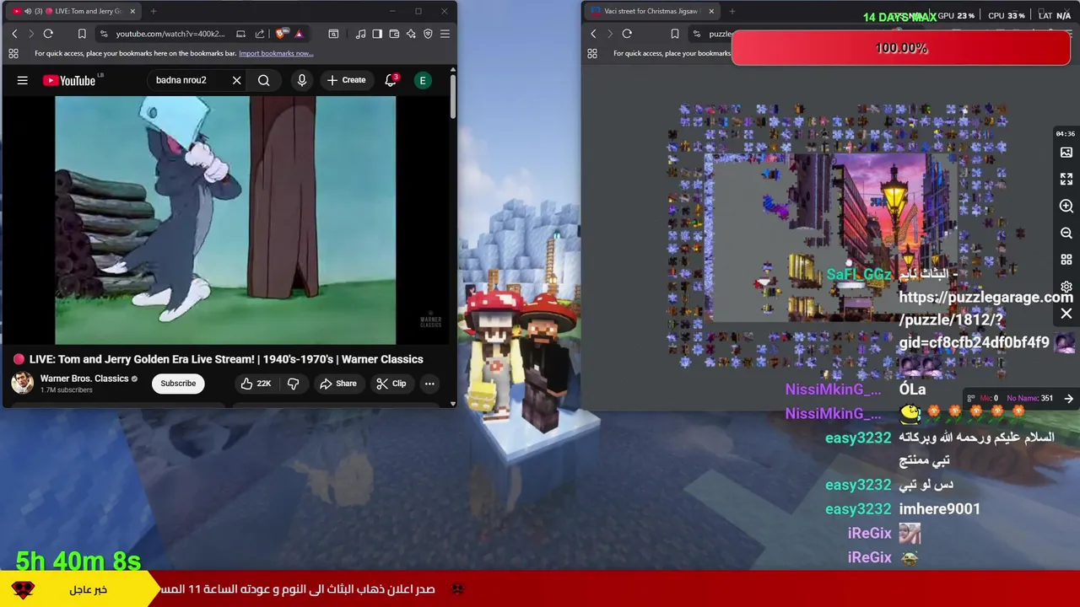The width and height of the screenshot is (1080, 607).
Task: Show the puzzle preview image
Action: [x=1066, y=153]
